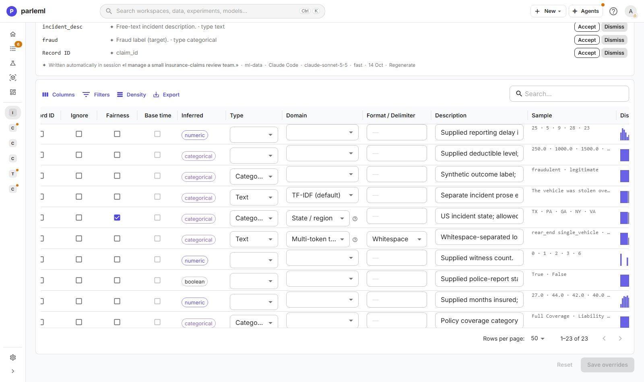Edit Format field for TF-IDF row
This screenshot has height=382, width=644.
397,195
